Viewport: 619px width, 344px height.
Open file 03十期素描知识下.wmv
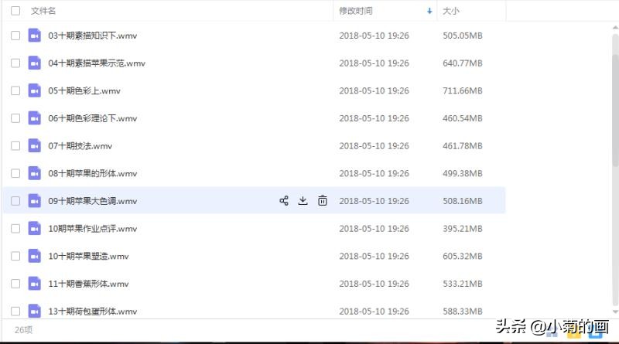click(92, 36)
